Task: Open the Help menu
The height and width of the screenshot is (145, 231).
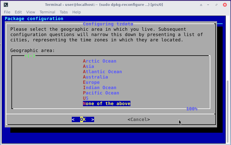Action: pyautogui.click(x=76, y=12)
